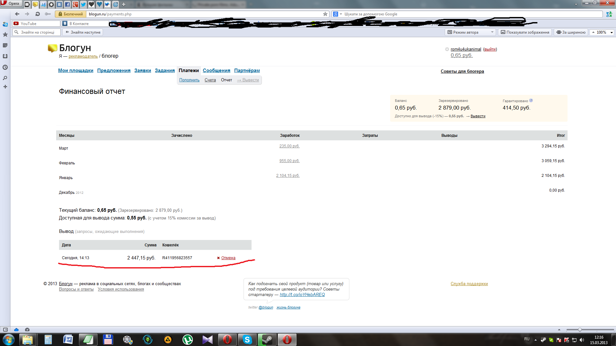Viewport: 616px width, 346px height.
Task: Open the Twitter pinned tab
Action: 83,4
